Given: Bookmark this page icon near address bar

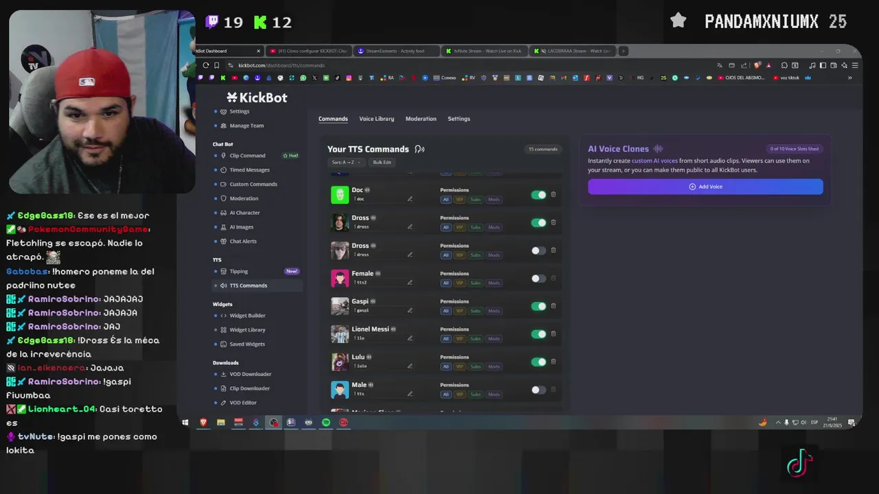Looking at the screenshot, I should pos(217,65).
